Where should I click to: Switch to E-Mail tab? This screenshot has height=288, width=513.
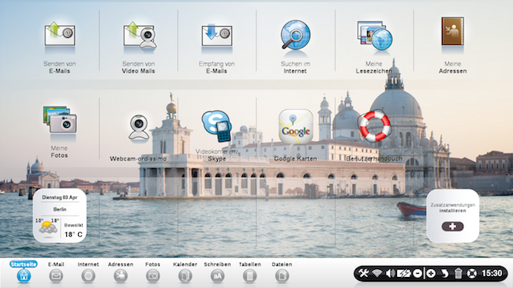pos(56,272)
